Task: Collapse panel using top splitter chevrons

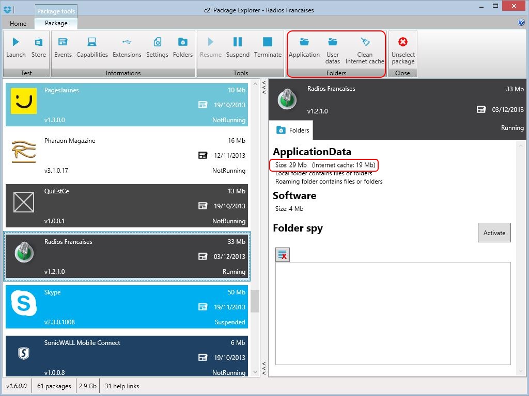Action: click(264, 87)
